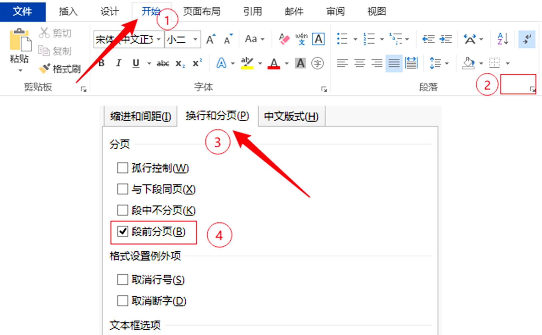Open the font name dropdown
This screenshot has height=335, width=542.
point(159,39)
